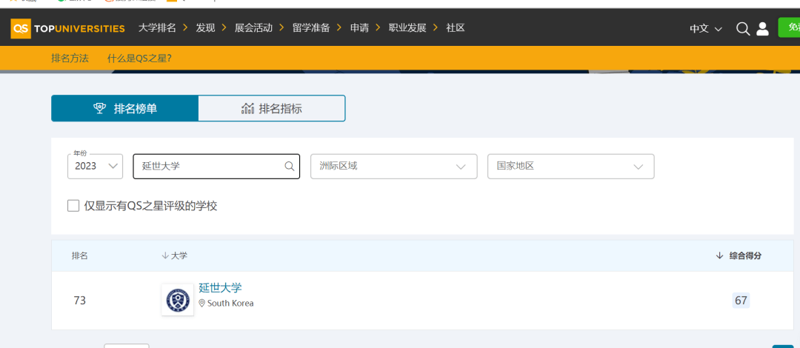Click the overall score 67

(x=741, y=301)
